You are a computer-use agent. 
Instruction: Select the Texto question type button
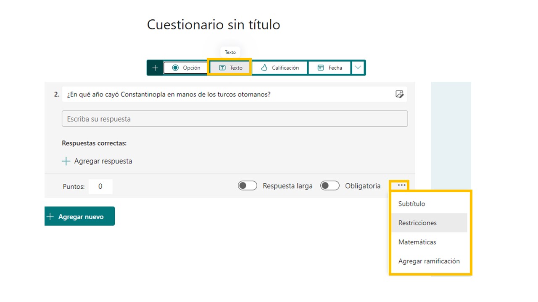click(x=230, y=68)
